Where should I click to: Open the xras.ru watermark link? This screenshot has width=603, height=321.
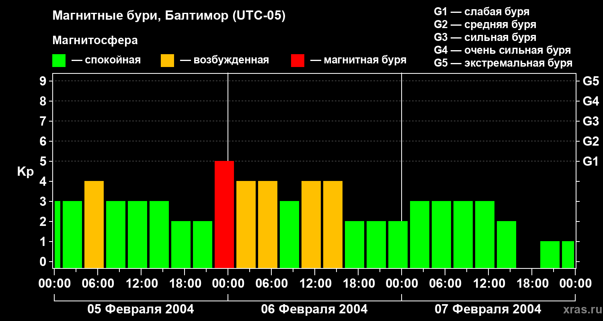(x=580, y=309)
